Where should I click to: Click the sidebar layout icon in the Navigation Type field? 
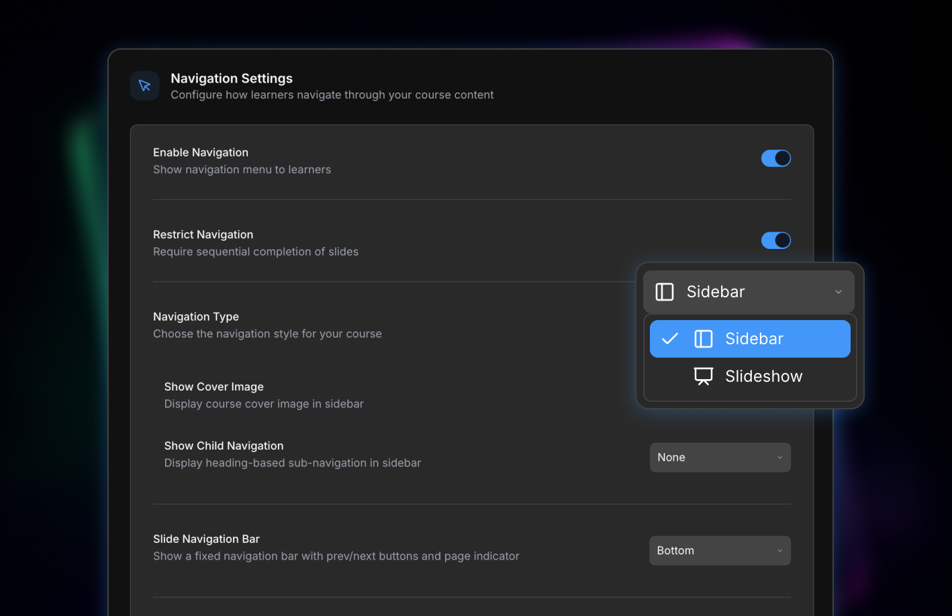pyautogui.click(x=664, y=292)
